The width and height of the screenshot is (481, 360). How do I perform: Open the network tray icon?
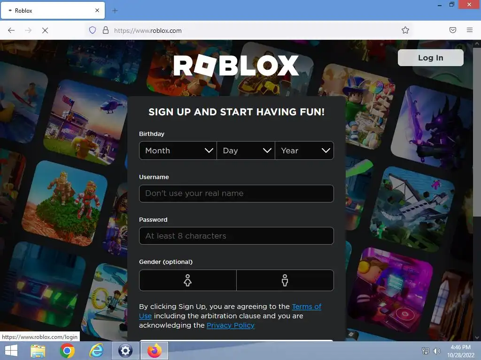426,351
